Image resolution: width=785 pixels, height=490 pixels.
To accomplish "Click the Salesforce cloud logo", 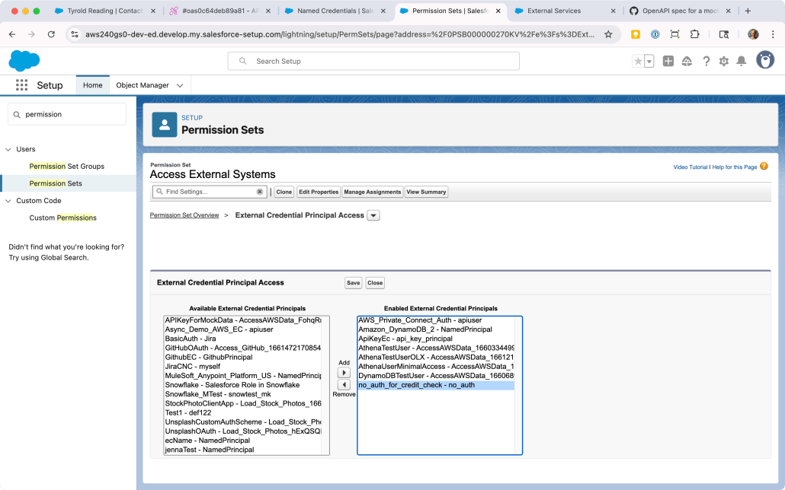I will [24, 61].
